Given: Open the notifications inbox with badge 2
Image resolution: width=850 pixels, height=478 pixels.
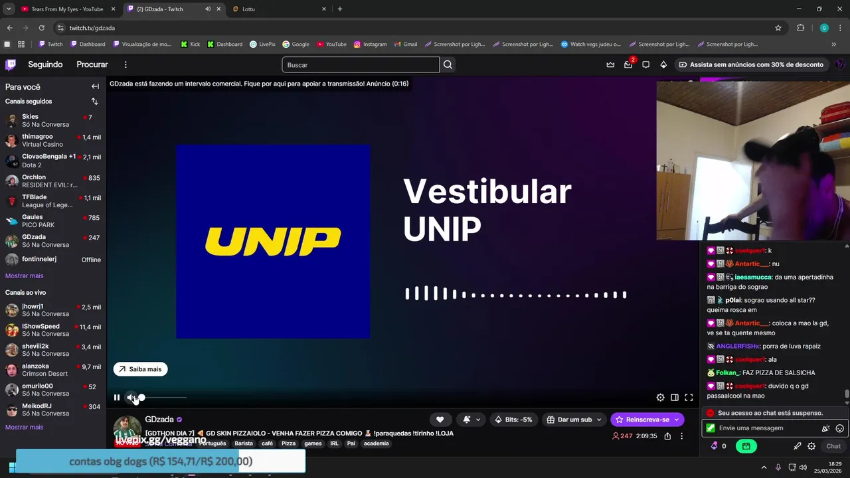Looking at the screenshot, I should pyautogui.click(x=628, y=64).
